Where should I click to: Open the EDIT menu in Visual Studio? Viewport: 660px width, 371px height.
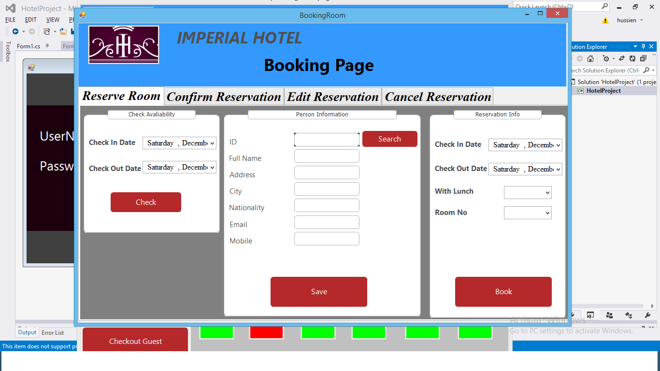[30, 20]
